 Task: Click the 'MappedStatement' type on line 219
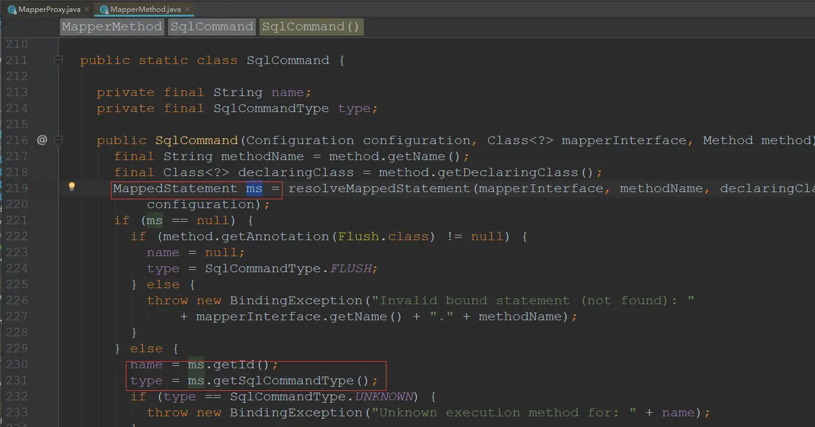175,188
